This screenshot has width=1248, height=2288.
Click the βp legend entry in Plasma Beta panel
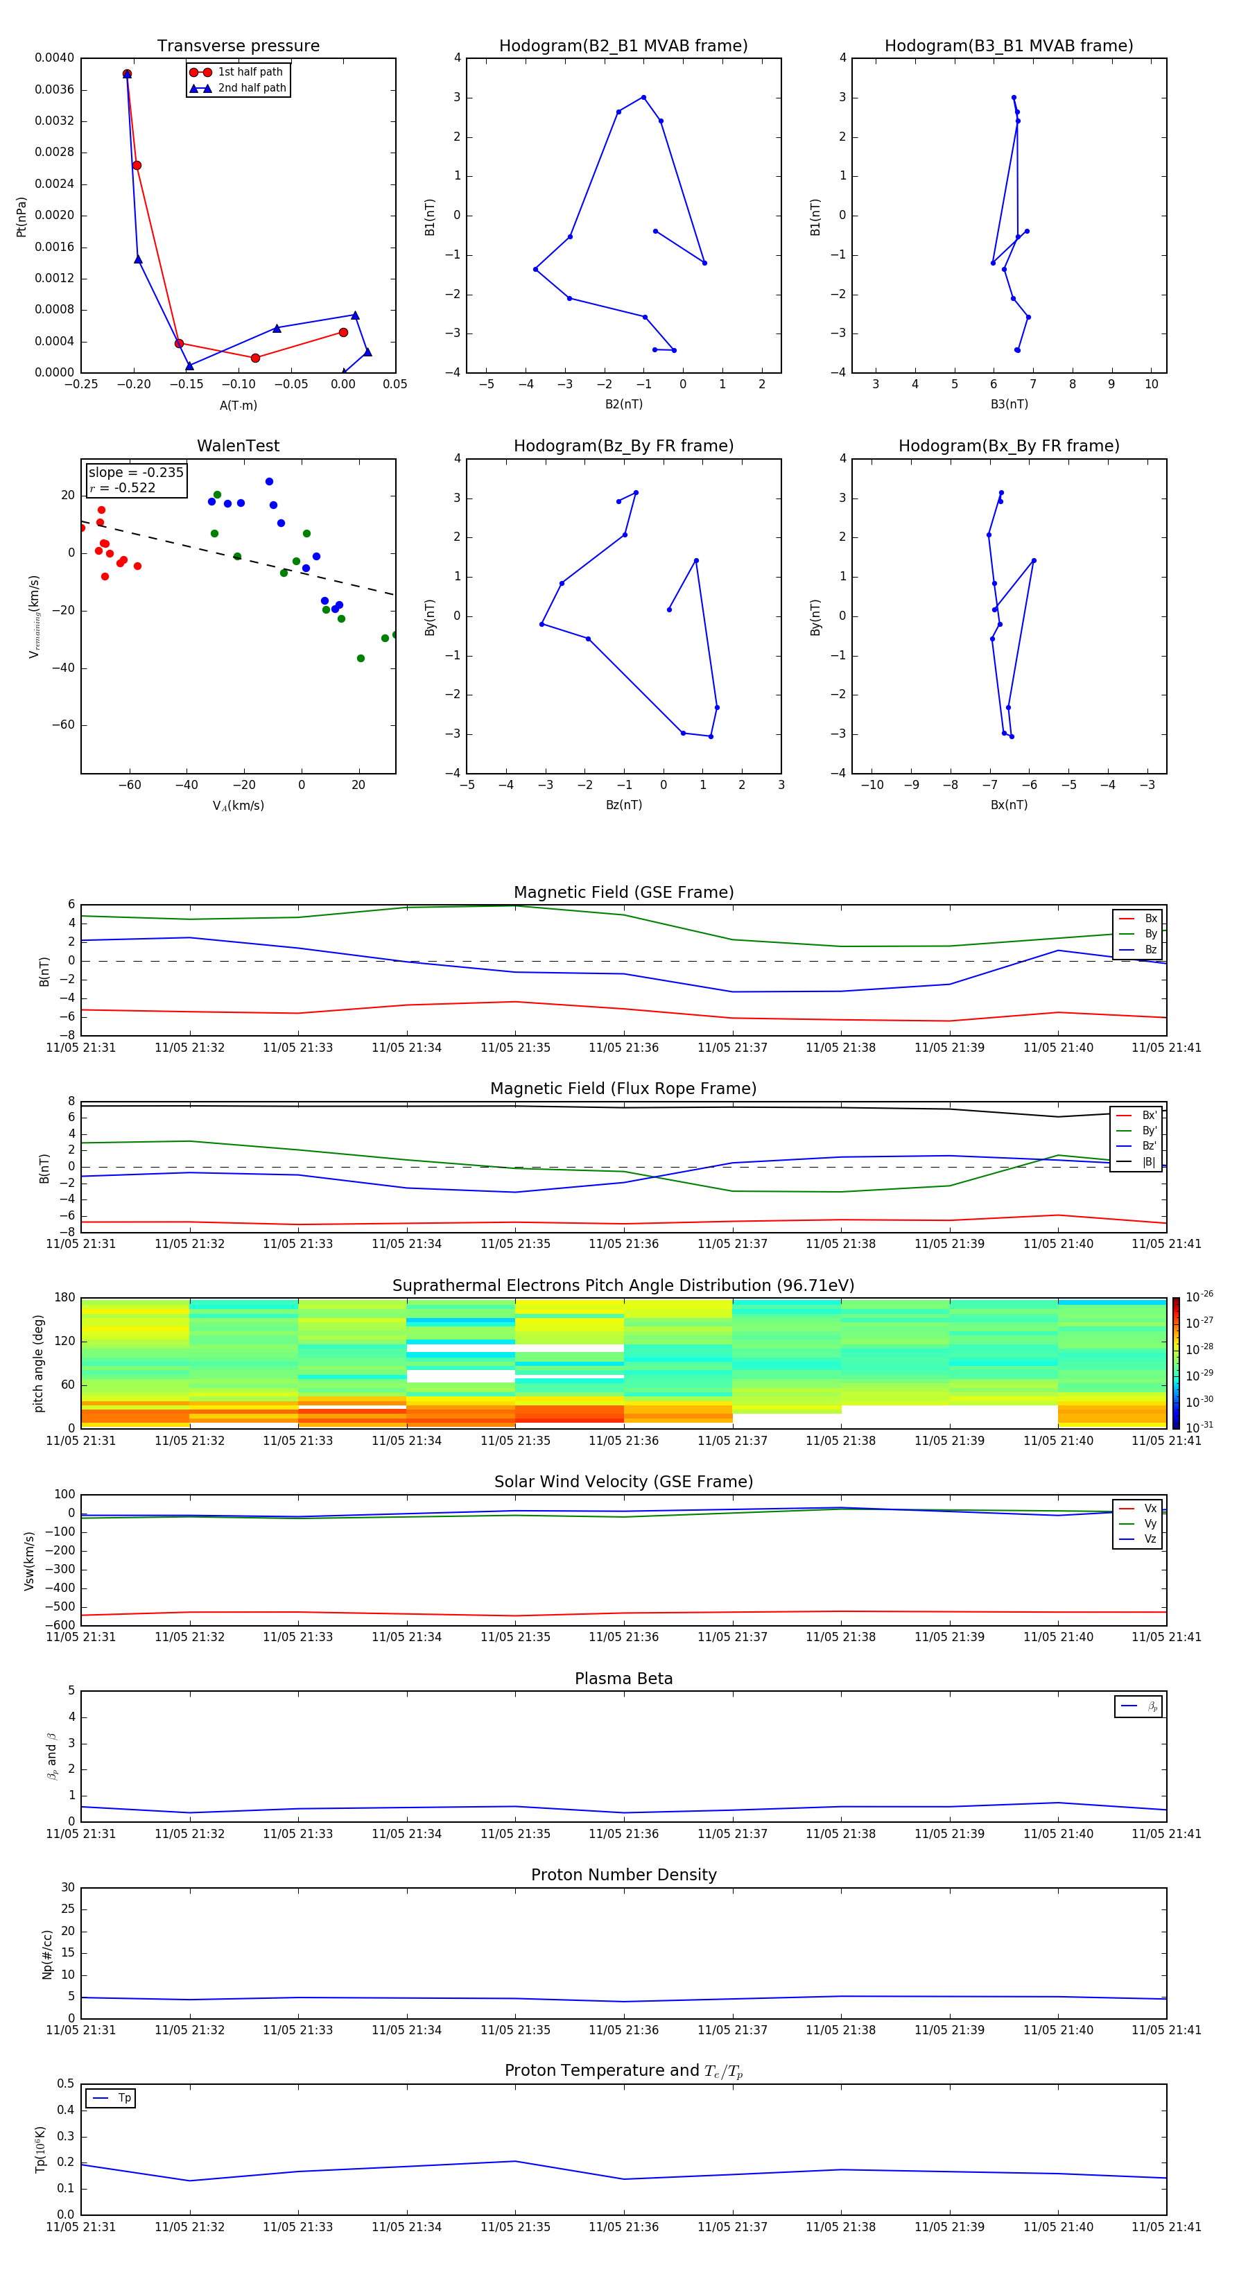1138,1706
